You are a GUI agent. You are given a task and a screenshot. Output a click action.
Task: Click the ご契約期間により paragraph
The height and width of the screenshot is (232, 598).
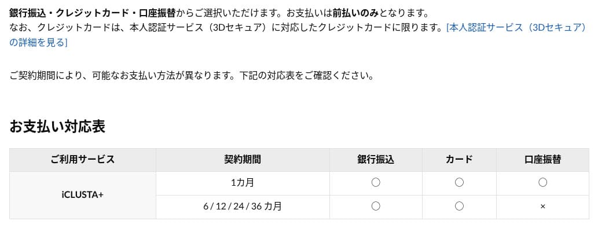[x=191, y=76]
